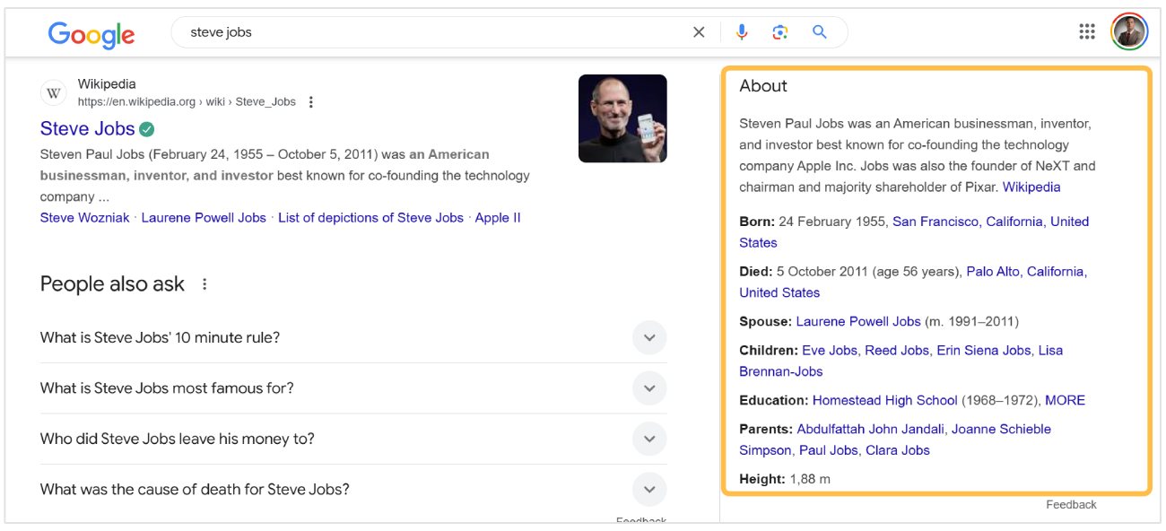The height and width of the screenshot is (531, 1166).
Task: Open Google Lens image search
Action: pyautogui.click(x=780, y=32)
